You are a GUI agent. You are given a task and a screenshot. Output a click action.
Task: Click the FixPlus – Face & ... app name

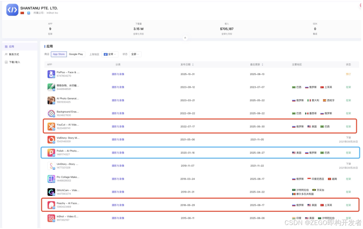(68, 72)
